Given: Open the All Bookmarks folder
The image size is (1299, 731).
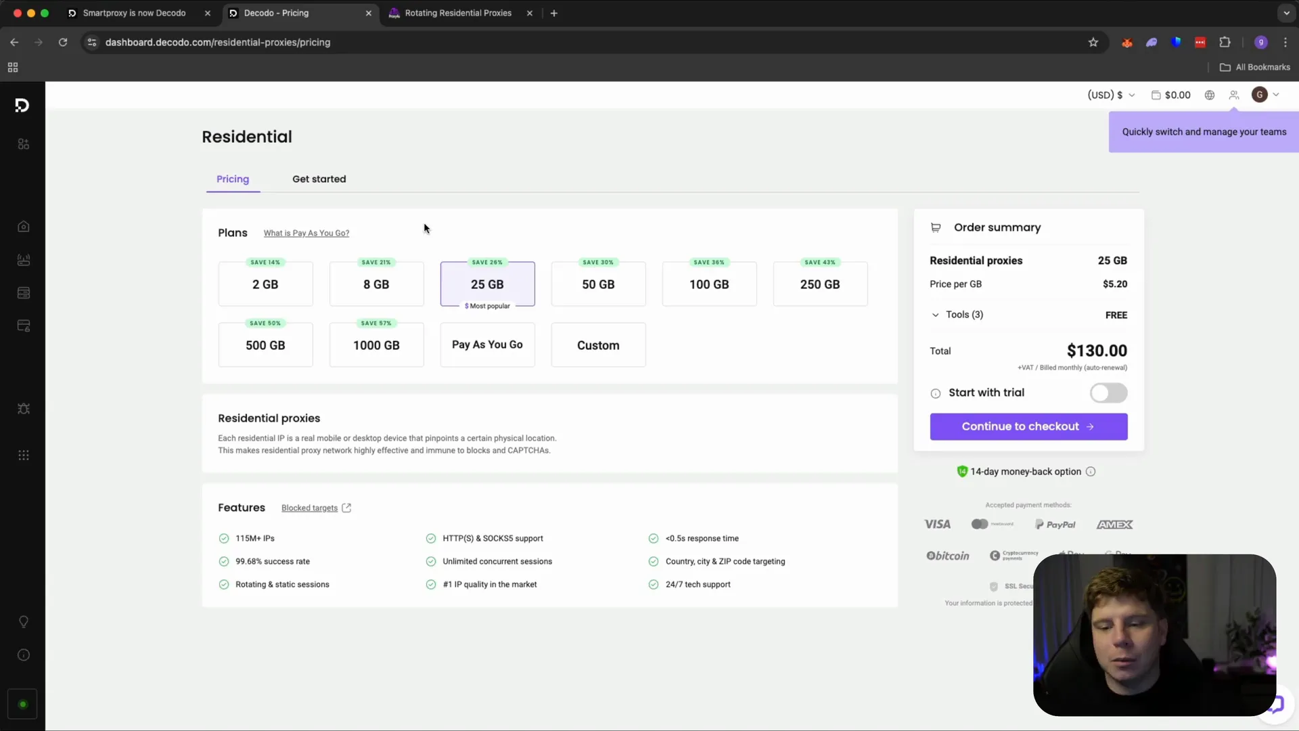Looking at the screenshot, I should tap(1255, 68).
